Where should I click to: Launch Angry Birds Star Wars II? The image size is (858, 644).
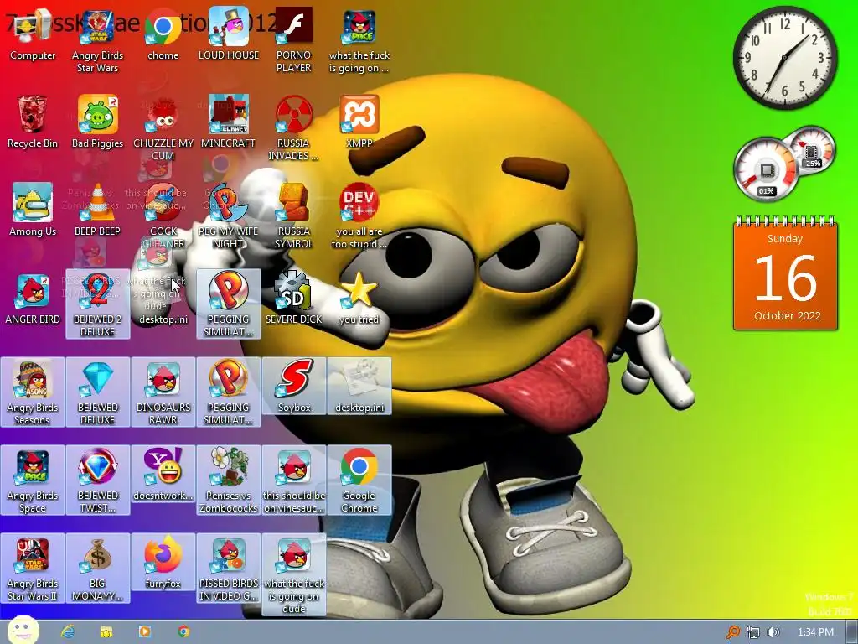coord(33,569)
